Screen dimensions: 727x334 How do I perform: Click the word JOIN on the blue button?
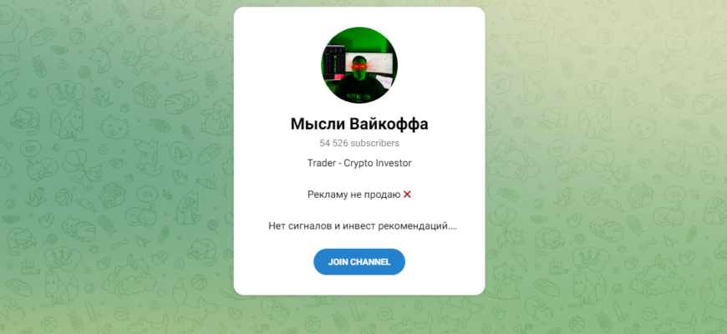pyautogui.click(x=338, y=261)
